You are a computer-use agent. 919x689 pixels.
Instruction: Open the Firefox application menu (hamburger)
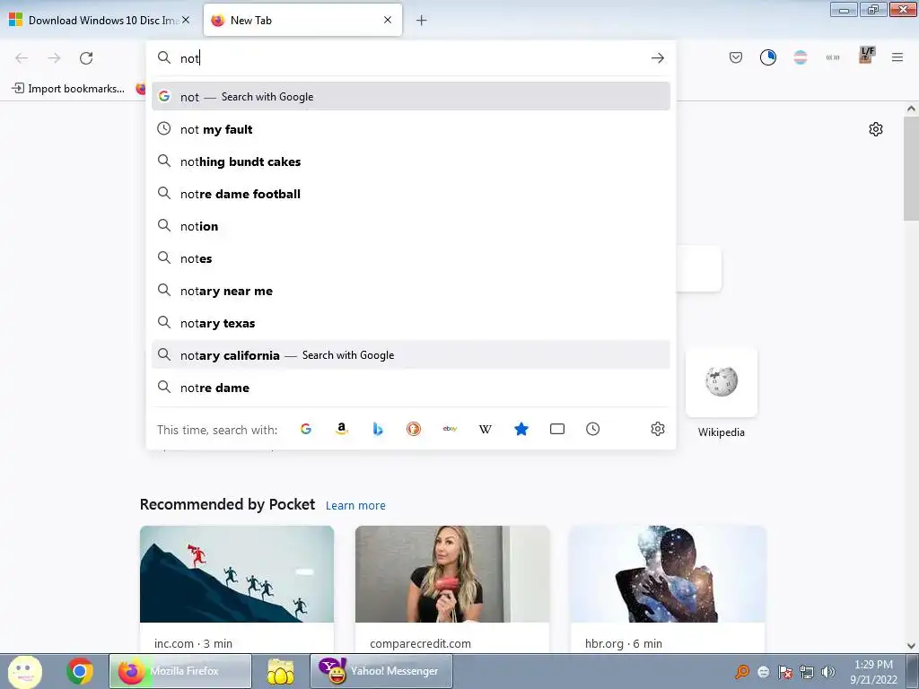click(x=897, y=57)
